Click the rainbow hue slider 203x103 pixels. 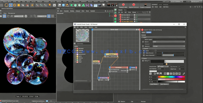(172, 77)
